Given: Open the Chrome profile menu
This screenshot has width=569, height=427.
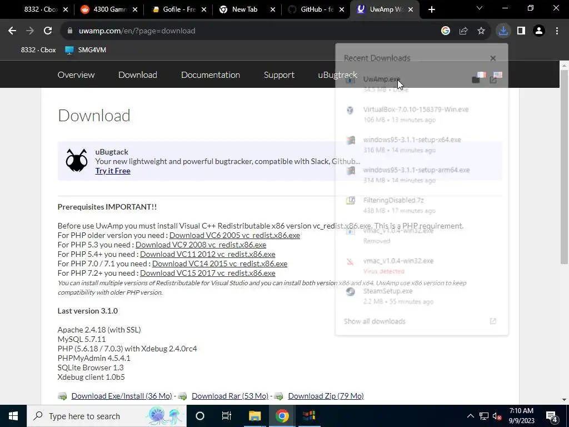Looking at the screenshot, I should [x=539, y=31].
